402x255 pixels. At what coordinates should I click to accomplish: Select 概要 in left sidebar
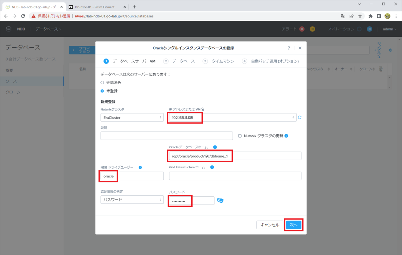(x=31, y=71)
